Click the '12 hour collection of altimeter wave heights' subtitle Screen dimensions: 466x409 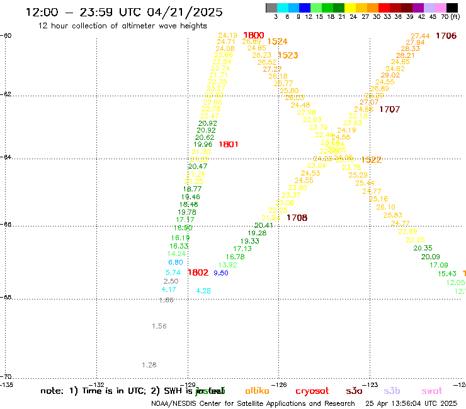[x=122, y=26]
